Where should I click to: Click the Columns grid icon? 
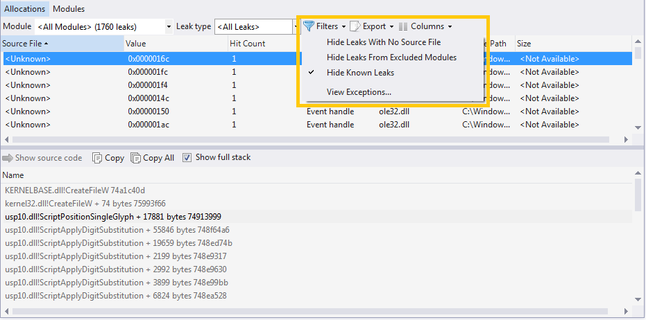point(403,26)
